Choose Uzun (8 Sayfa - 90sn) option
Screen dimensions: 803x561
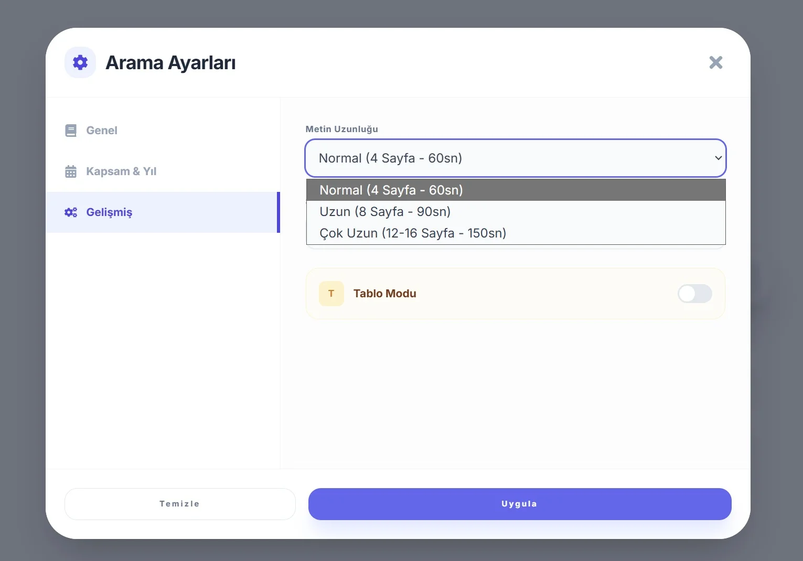point(516,211)
